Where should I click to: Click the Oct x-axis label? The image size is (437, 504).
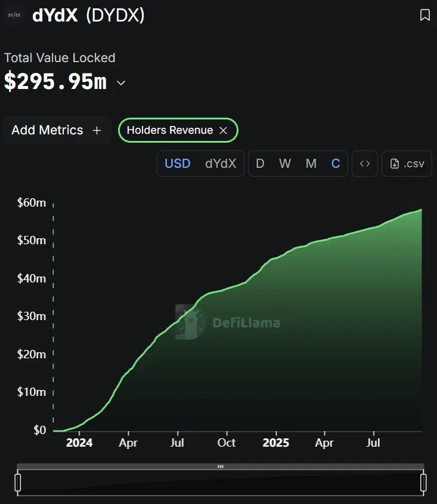point(227,443)
